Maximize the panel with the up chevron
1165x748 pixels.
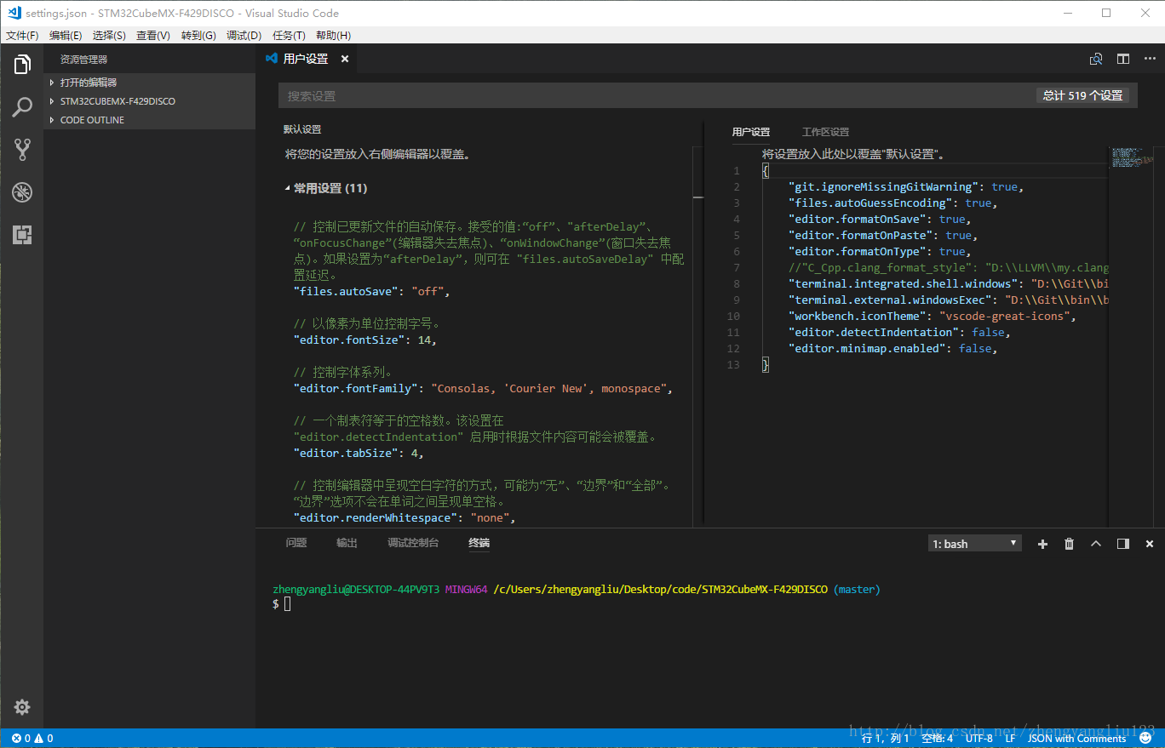pos(1096,544)
